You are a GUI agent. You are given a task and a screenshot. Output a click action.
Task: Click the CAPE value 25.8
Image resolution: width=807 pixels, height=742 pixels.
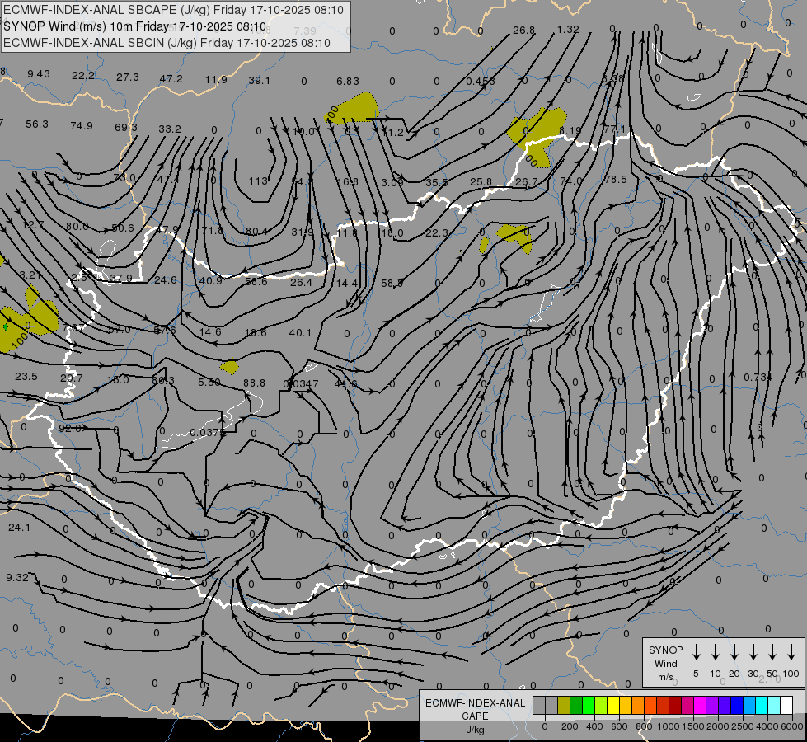[481, 181]
